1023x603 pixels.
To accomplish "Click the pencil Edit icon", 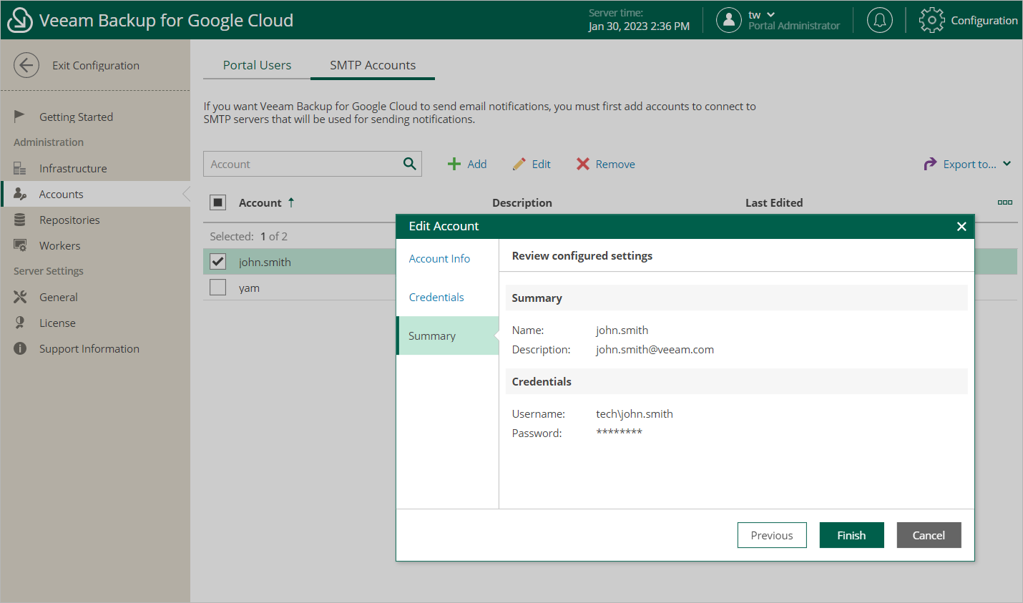I will coord(519,164).
